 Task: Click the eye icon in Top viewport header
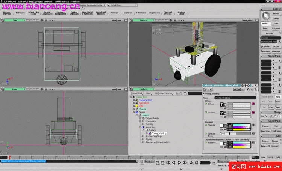(x=46, y=20)
